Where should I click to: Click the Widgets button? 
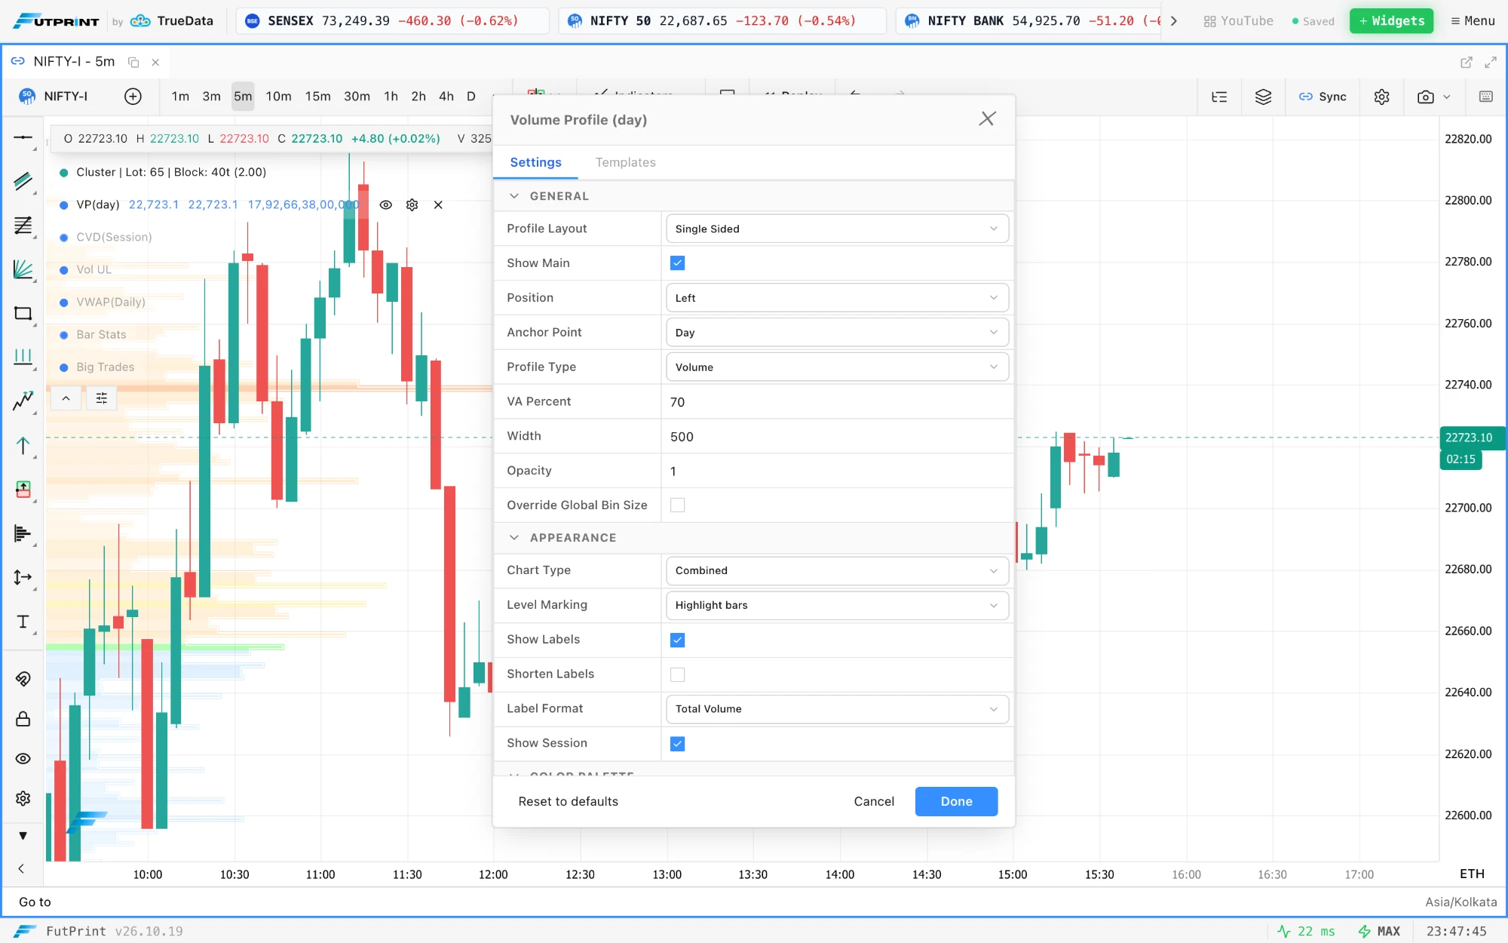(x=1391, y=21)
